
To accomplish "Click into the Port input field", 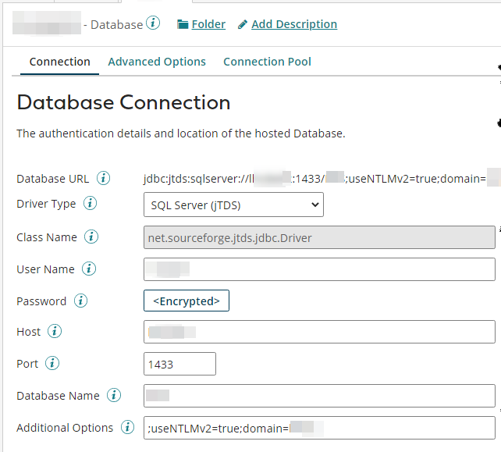I will [x=179, y=365].
